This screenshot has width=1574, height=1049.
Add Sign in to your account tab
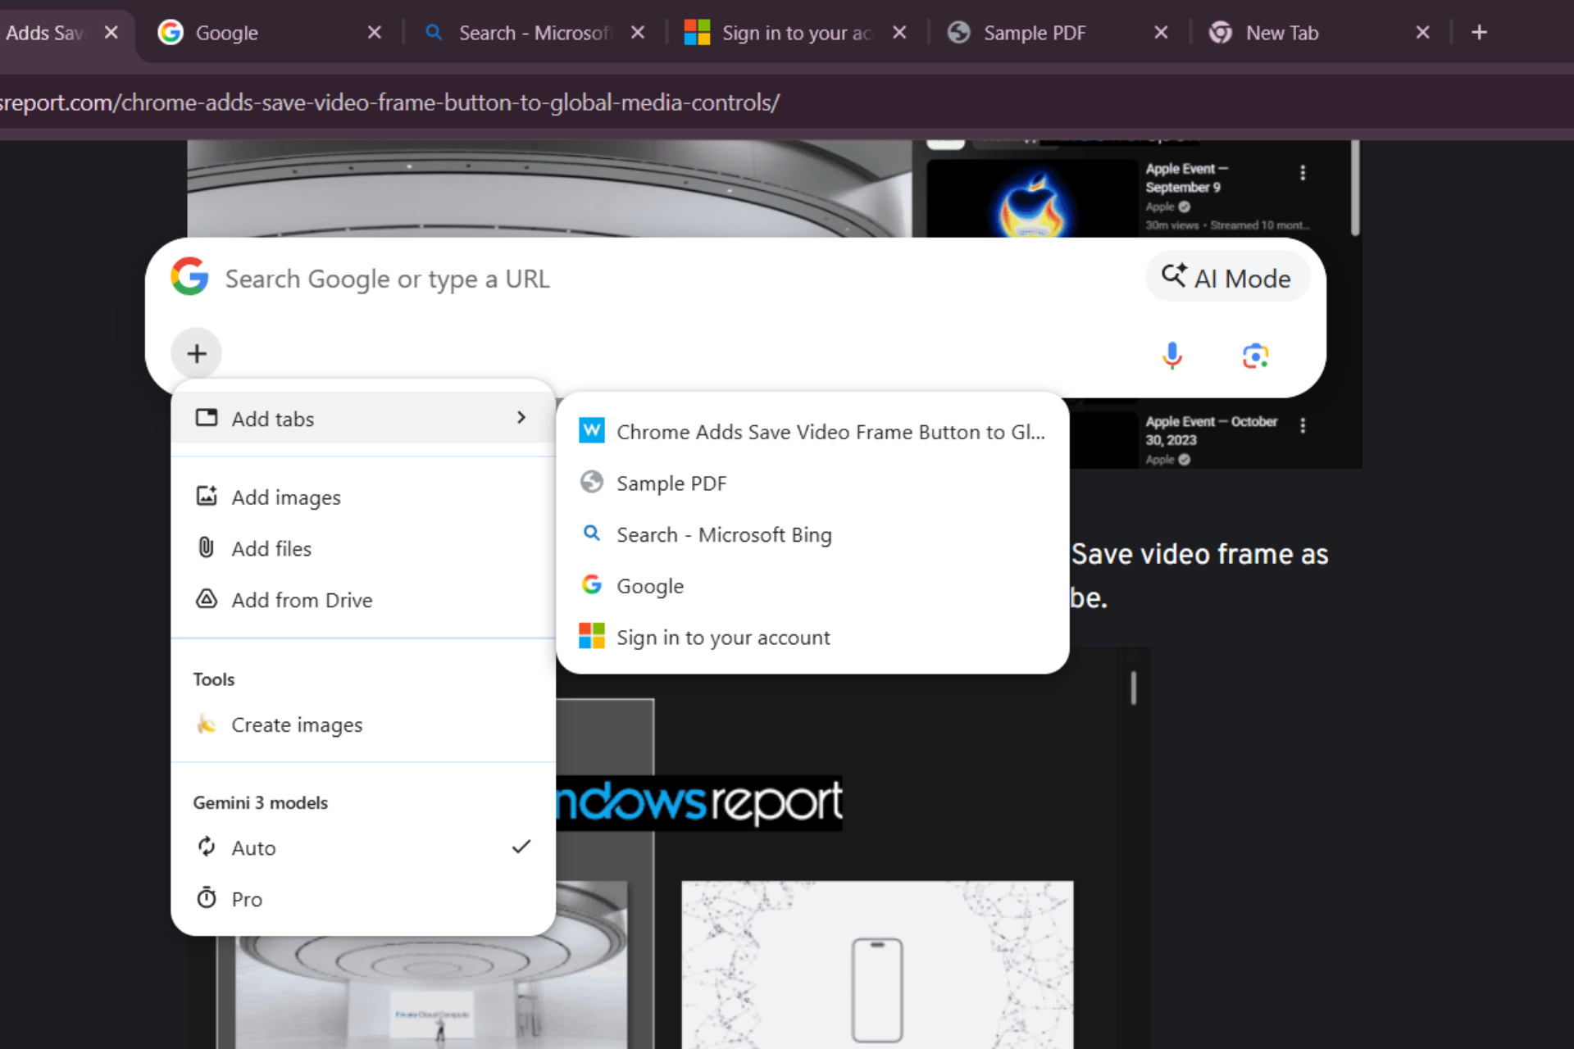pyautogui.click(x=812, y=638)
